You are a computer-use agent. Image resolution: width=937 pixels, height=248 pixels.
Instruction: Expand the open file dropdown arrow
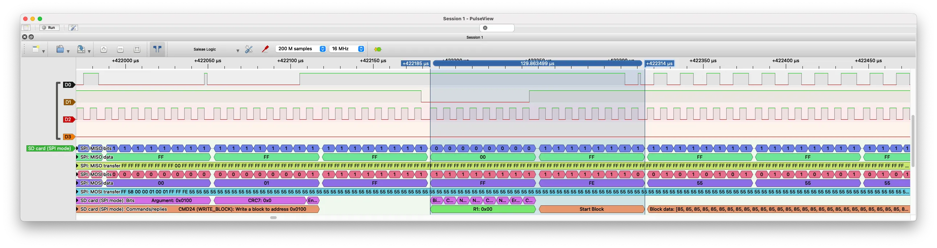click(68, 51)
